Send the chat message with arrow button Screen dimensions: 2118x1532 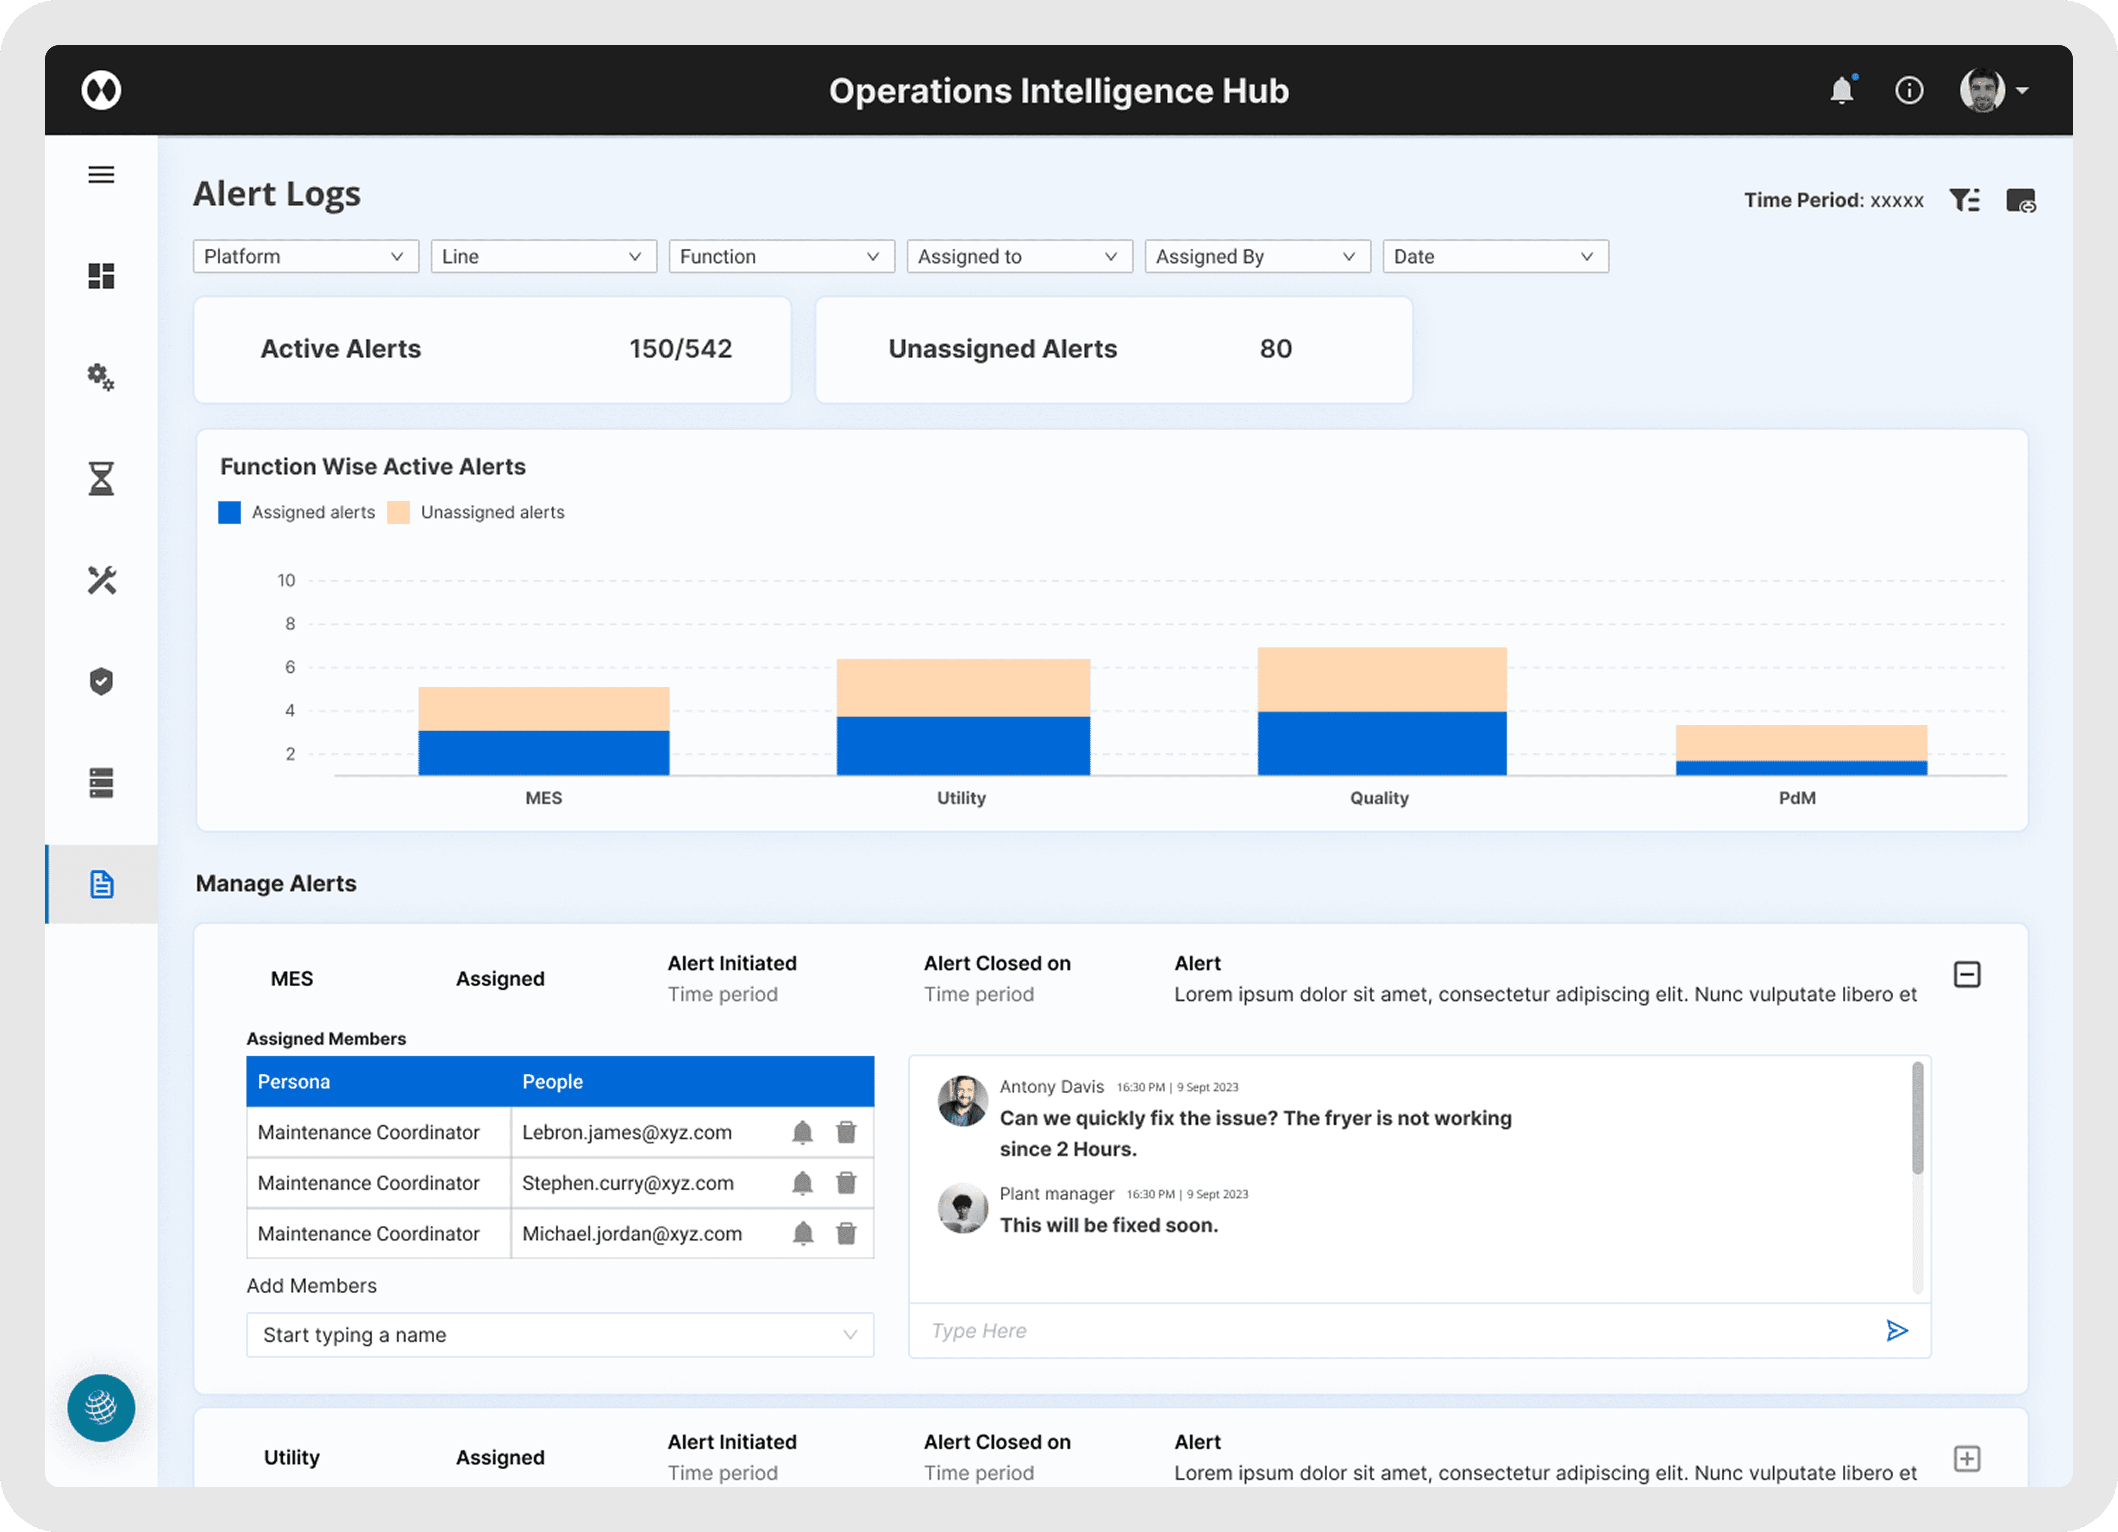pos(1896,1330)
